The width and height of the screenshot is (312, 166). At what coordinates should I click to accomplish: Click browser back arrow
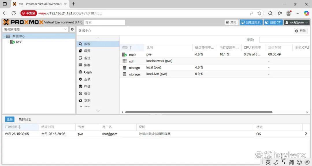click(5, 13)
